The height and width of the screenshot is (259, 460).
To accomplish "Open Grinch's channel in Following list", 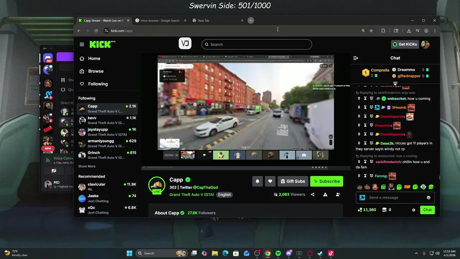I will (107, 155).
